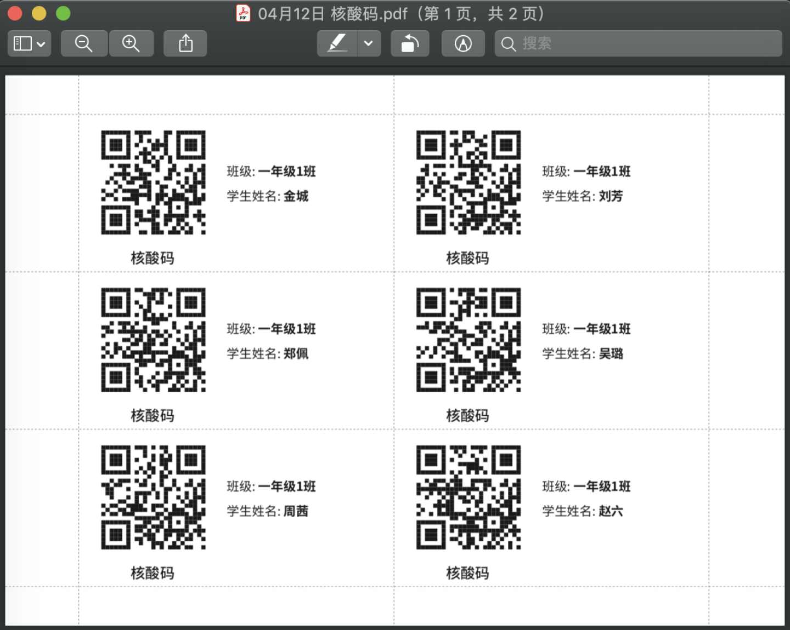Viewport: 790px width, 630px height.
Task: Click the zoom out magnifier icon
Action: 83,43
